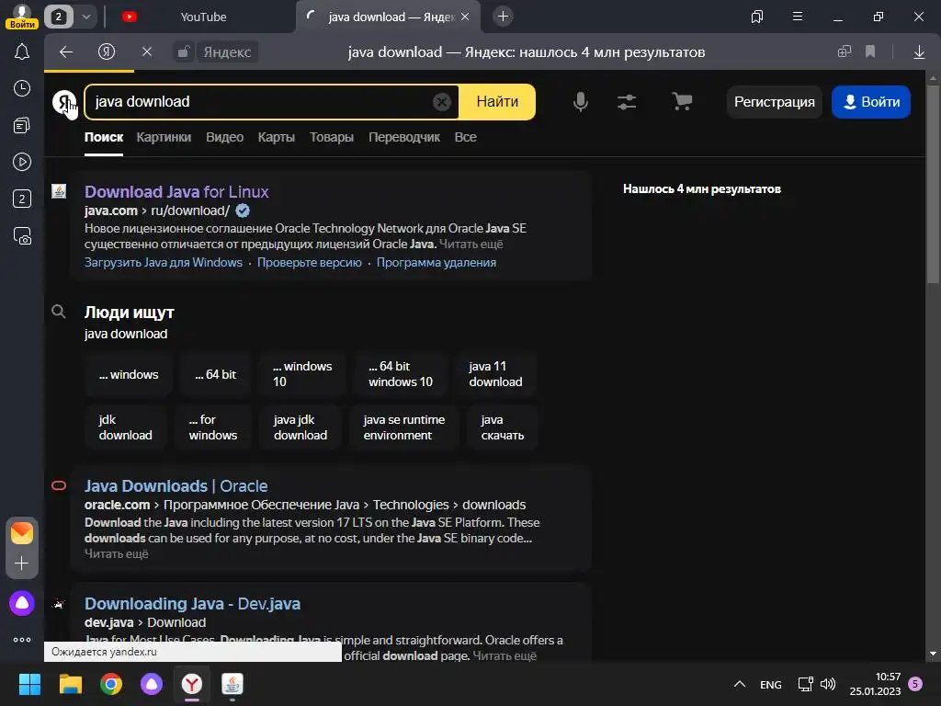This screenshot has height=706, width=941.
Task: Select the java 11 download suggestion
Action: coord(495,374)
